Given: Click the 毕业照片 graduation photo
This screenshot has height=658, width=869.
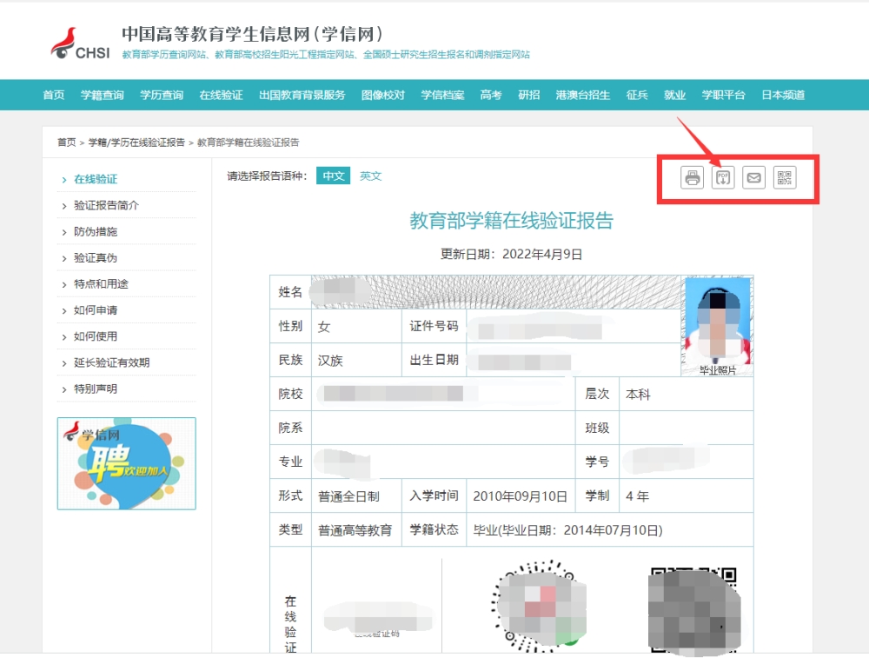Looking at the screenshot, I should pyautogui.click(x=718, y=327).
